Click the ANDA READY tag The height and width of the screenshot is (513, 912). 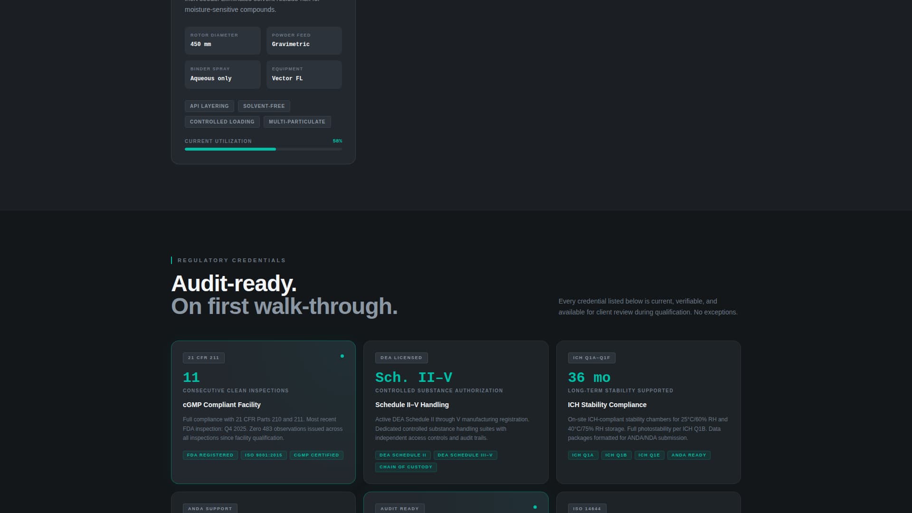(689, 455)
